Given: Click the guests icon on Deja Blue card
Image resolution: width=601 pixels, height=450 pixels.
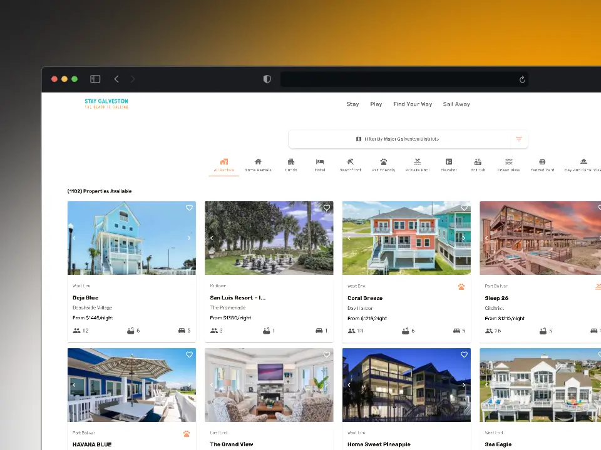Looking at the screenshot, I should [x=76, y=331].
